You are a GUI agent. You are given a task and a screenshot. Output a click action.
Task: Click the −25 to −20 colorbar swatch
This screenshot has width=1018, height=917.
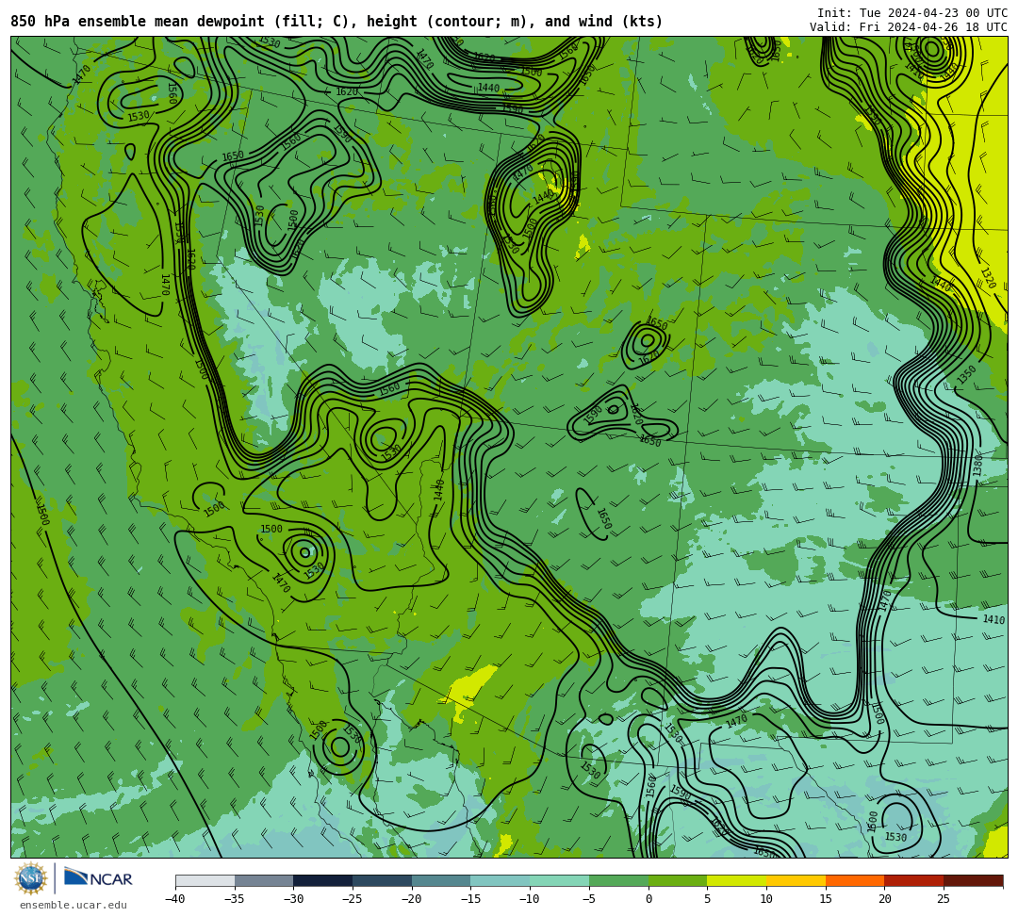tap(383, 880)
